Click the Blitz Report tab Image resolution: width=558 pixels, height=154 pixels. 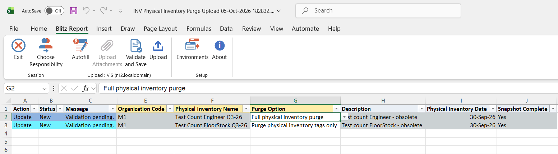click(x=72, y=29)
